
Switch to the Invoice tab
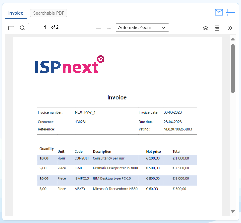pos(16,13)
